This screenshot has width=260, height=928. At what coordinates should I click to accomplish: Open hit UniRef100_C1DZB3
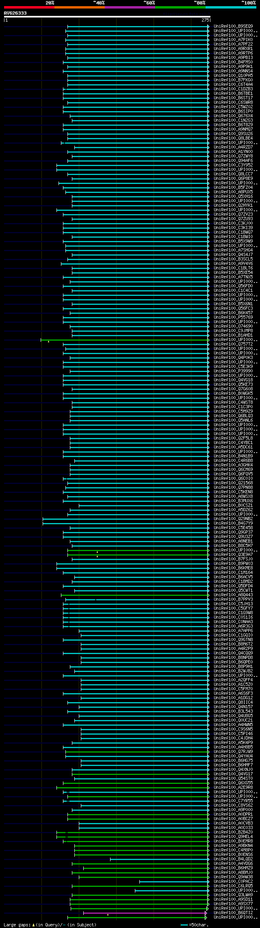233,89
